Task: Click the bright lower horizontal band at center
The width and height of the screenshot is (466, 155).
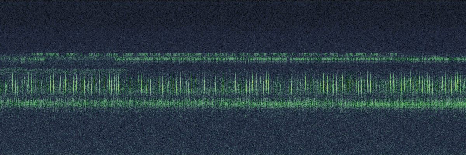Action: (233, 103)
